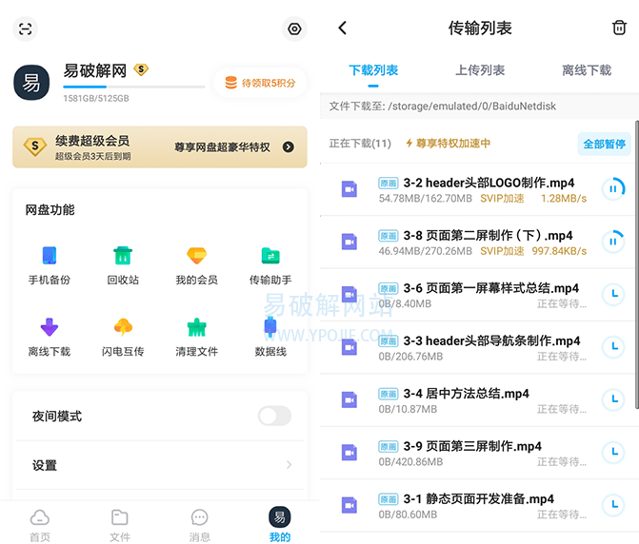Open the 续费超级会员 banner arrow
Image resolution: width=639 pixels, height=544 pixels.
tap(289, 147)
